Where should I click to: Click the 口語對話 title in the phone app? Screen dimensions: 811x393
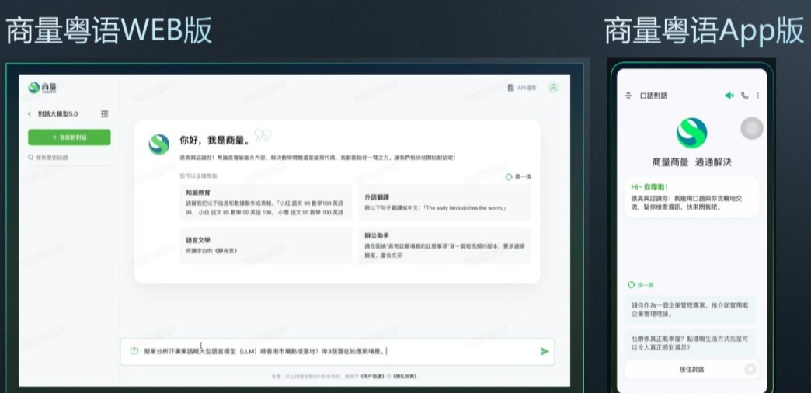point(654,96)
